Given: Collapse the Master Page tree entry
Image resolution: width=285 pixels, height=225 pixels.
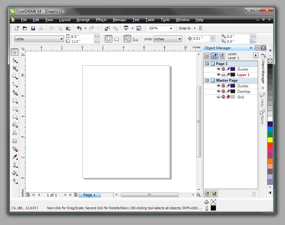Looking at the screenshot, I should [x=207, y=80].
